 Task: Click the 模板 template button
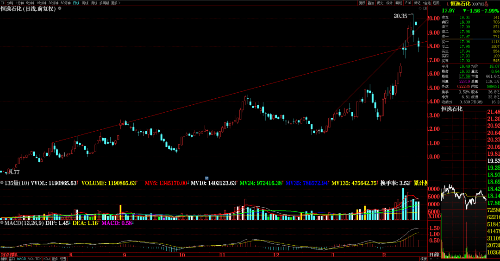click(424, 259)
